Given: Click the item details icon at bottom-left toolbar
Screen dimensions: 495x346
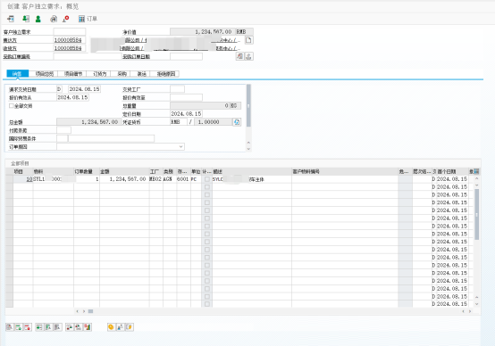Looking at the screenshot, I should point(10,327).
